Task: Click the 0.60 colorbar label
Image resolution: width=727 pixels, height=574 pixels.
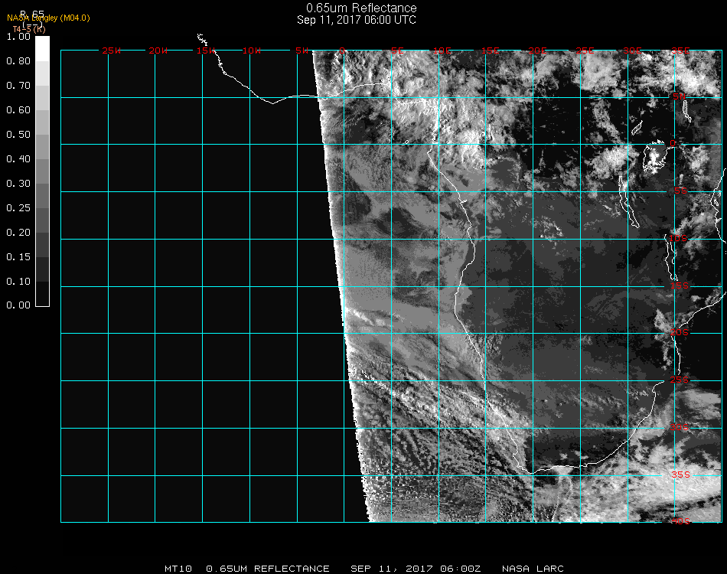Action: [x=18, y=110]
